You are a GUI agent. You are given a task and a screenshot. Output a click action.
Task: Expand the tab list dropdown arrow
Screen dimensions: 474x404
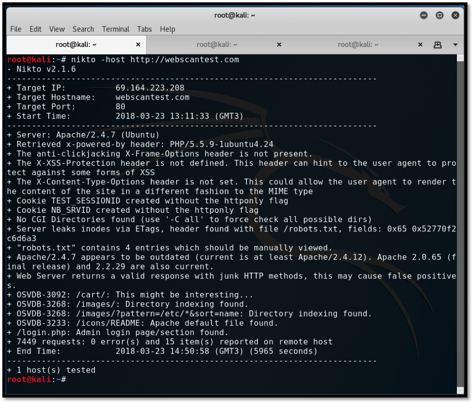coord(455,45)
